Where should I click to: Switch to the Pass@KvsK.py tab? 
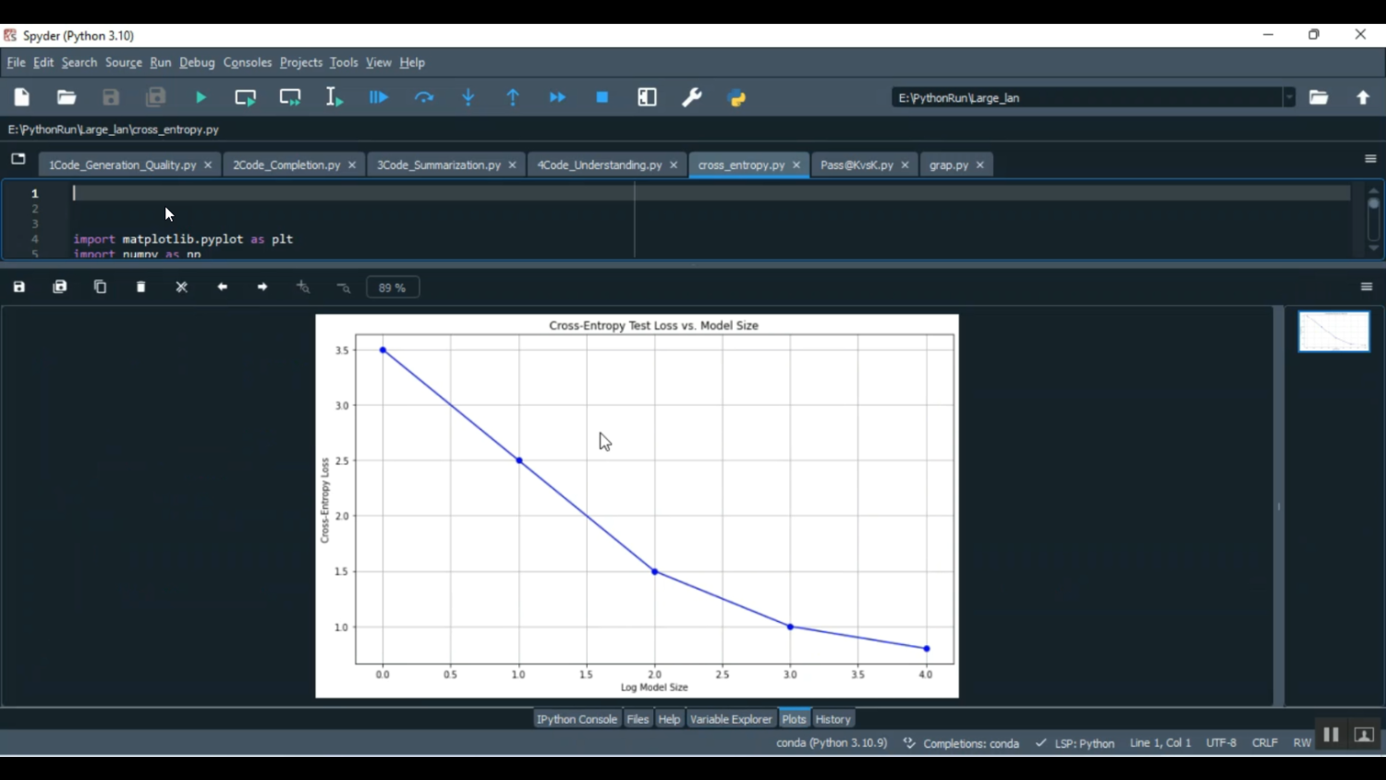click(x=856, y=165)
